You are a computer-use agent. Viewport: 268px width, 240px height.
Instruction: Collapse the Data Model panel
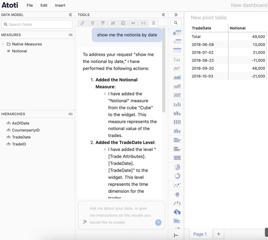(x=70, y=15)
